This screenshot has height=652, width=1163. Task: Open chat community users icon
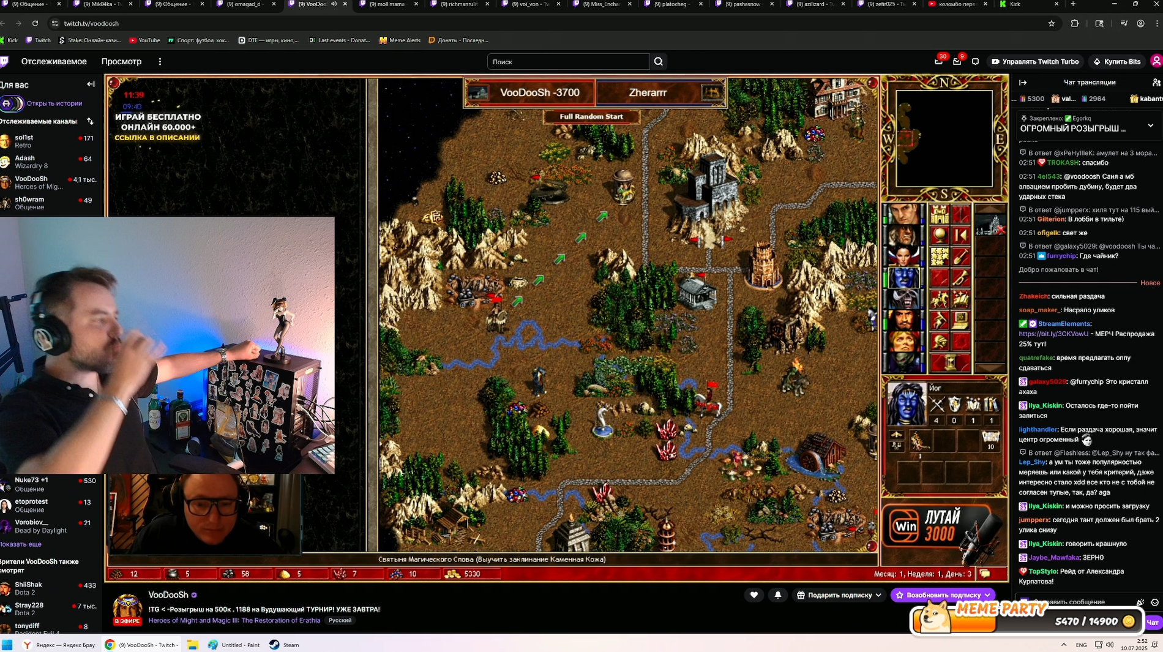tap(1156, 82)
